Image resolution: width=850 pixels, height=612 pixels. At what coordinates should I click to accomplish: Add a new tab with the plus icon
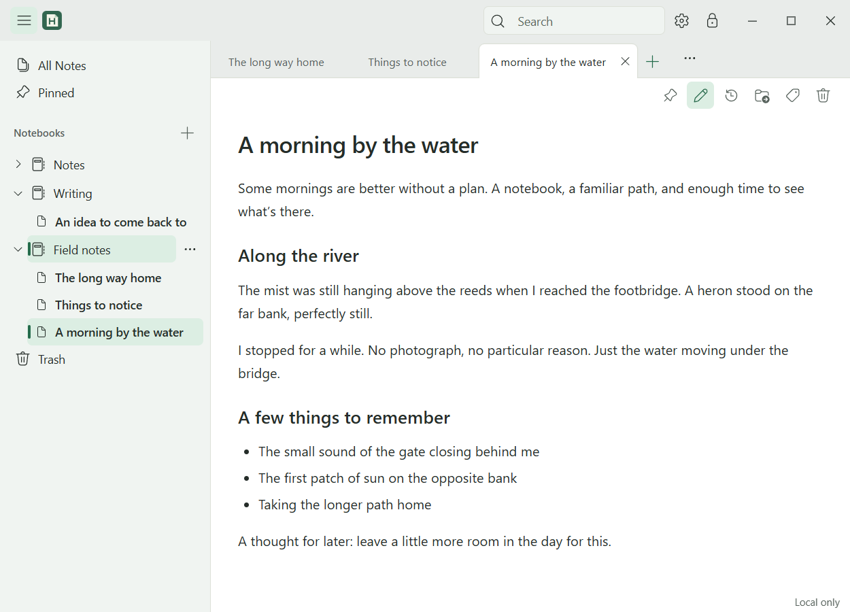(x=652, y=62)
